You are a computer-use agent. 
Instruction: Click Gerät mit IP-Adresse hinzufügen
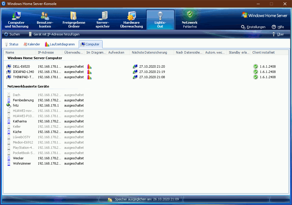click(54, 34)
